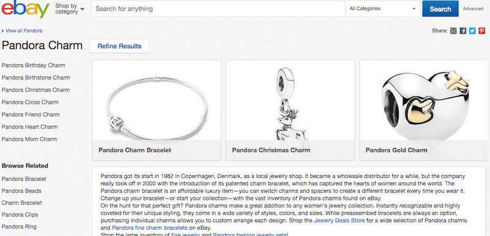Select Pandora Birthstone Charm in the sidebar
Image resolution: width=490 pixels, height=236 pixels.
pyautogui.click(x=36, y=78)
